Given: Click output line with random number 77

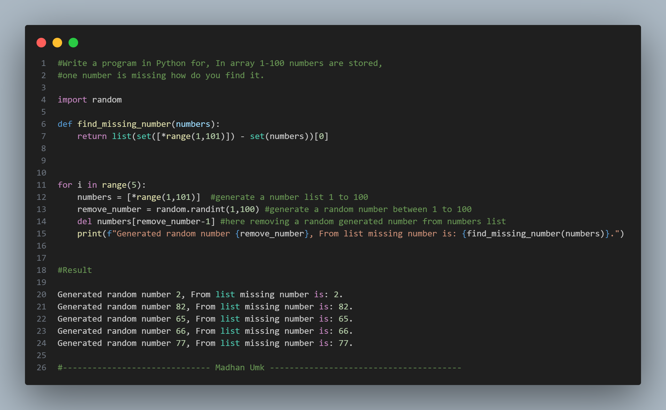Looking at the screenshot, I should coord(205,343).
